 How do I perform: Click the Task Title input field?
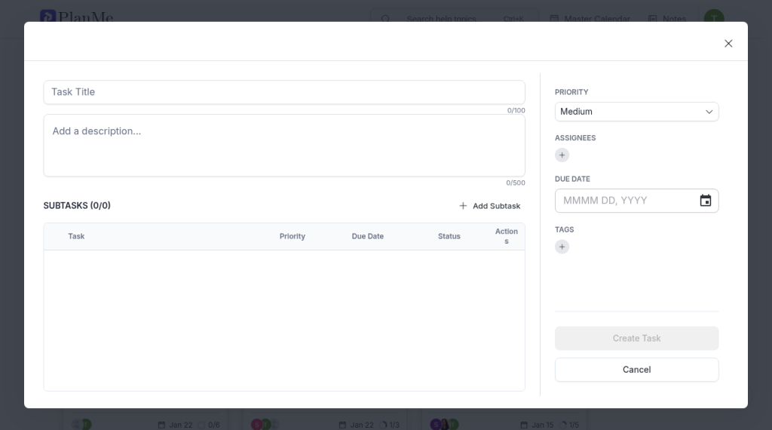click(x=284, y=92)
